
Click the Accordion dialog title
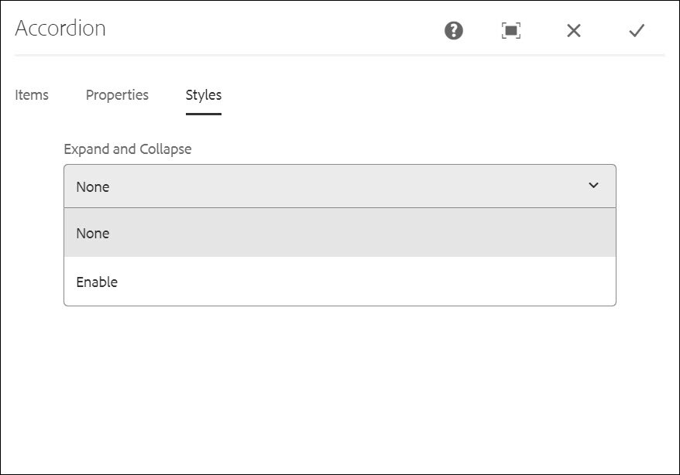pos(60,29)
